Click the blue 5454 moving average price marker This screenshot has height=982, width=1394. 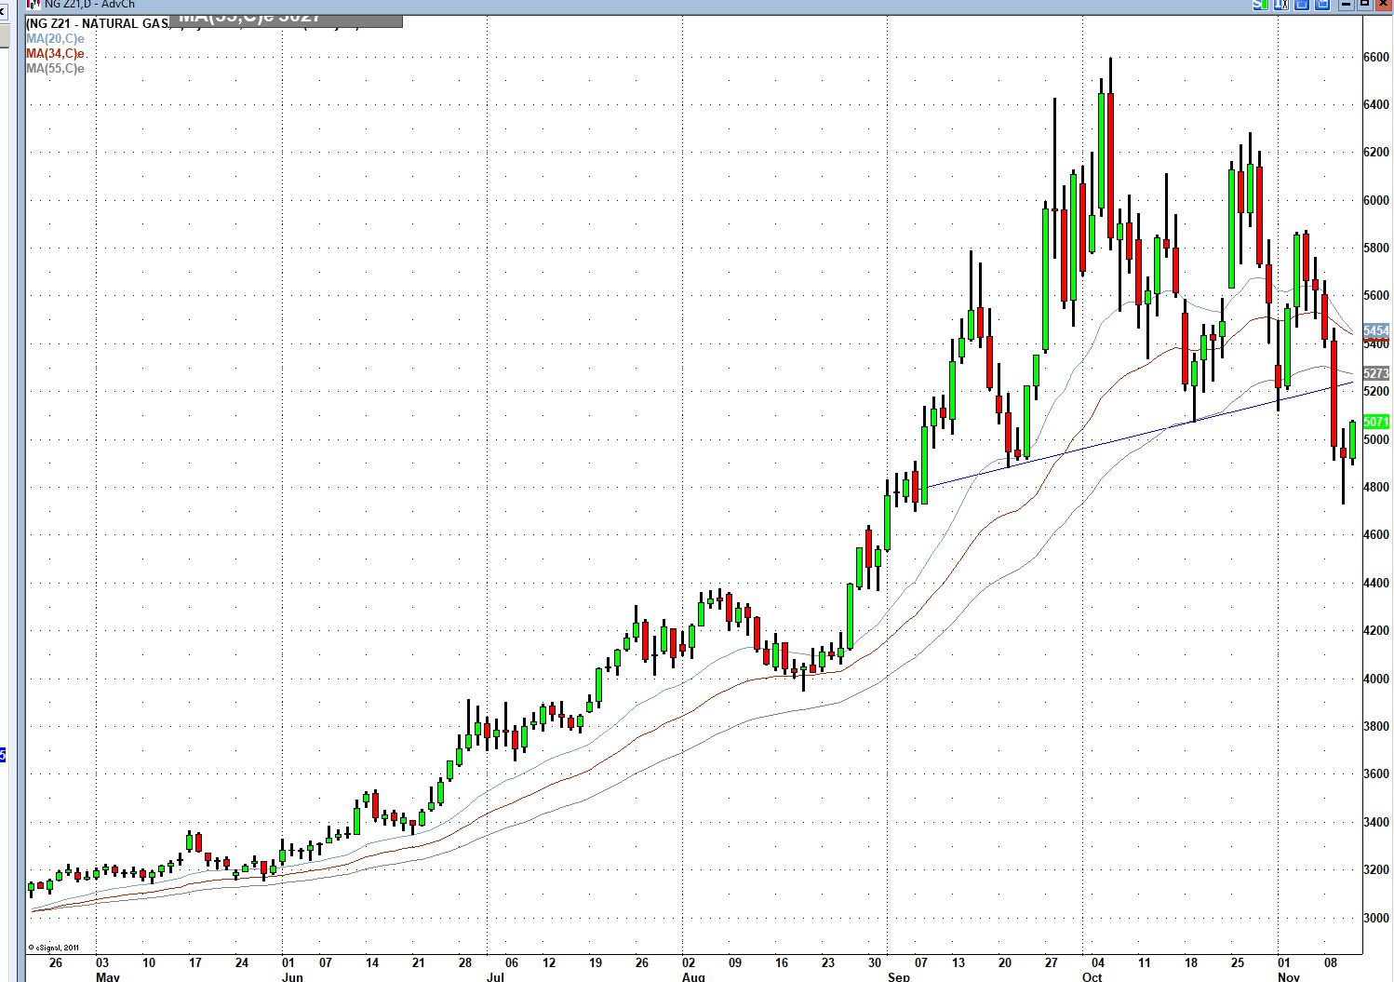[x=1375, y=331]
